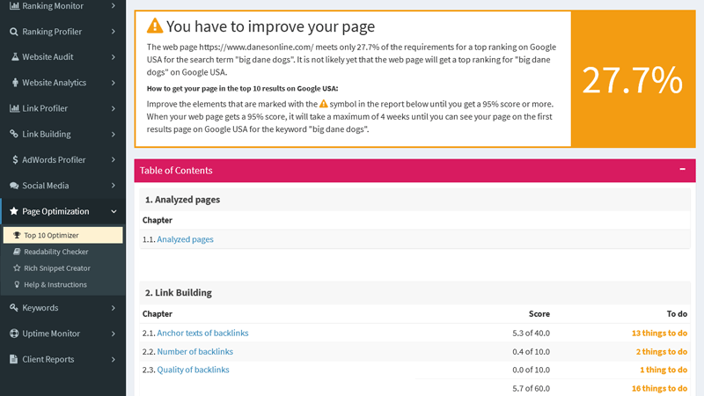Viewport: 704px width, 396px height.
Task: Click the Readability Checker book icon
Action: coord(17,252)
